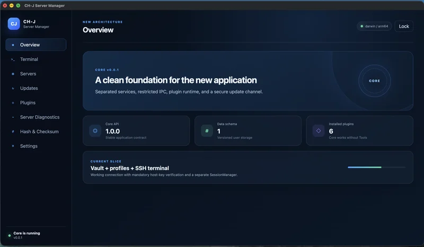Click the 'Overview' page heading

pyautogui.click(x=98, y=30)
